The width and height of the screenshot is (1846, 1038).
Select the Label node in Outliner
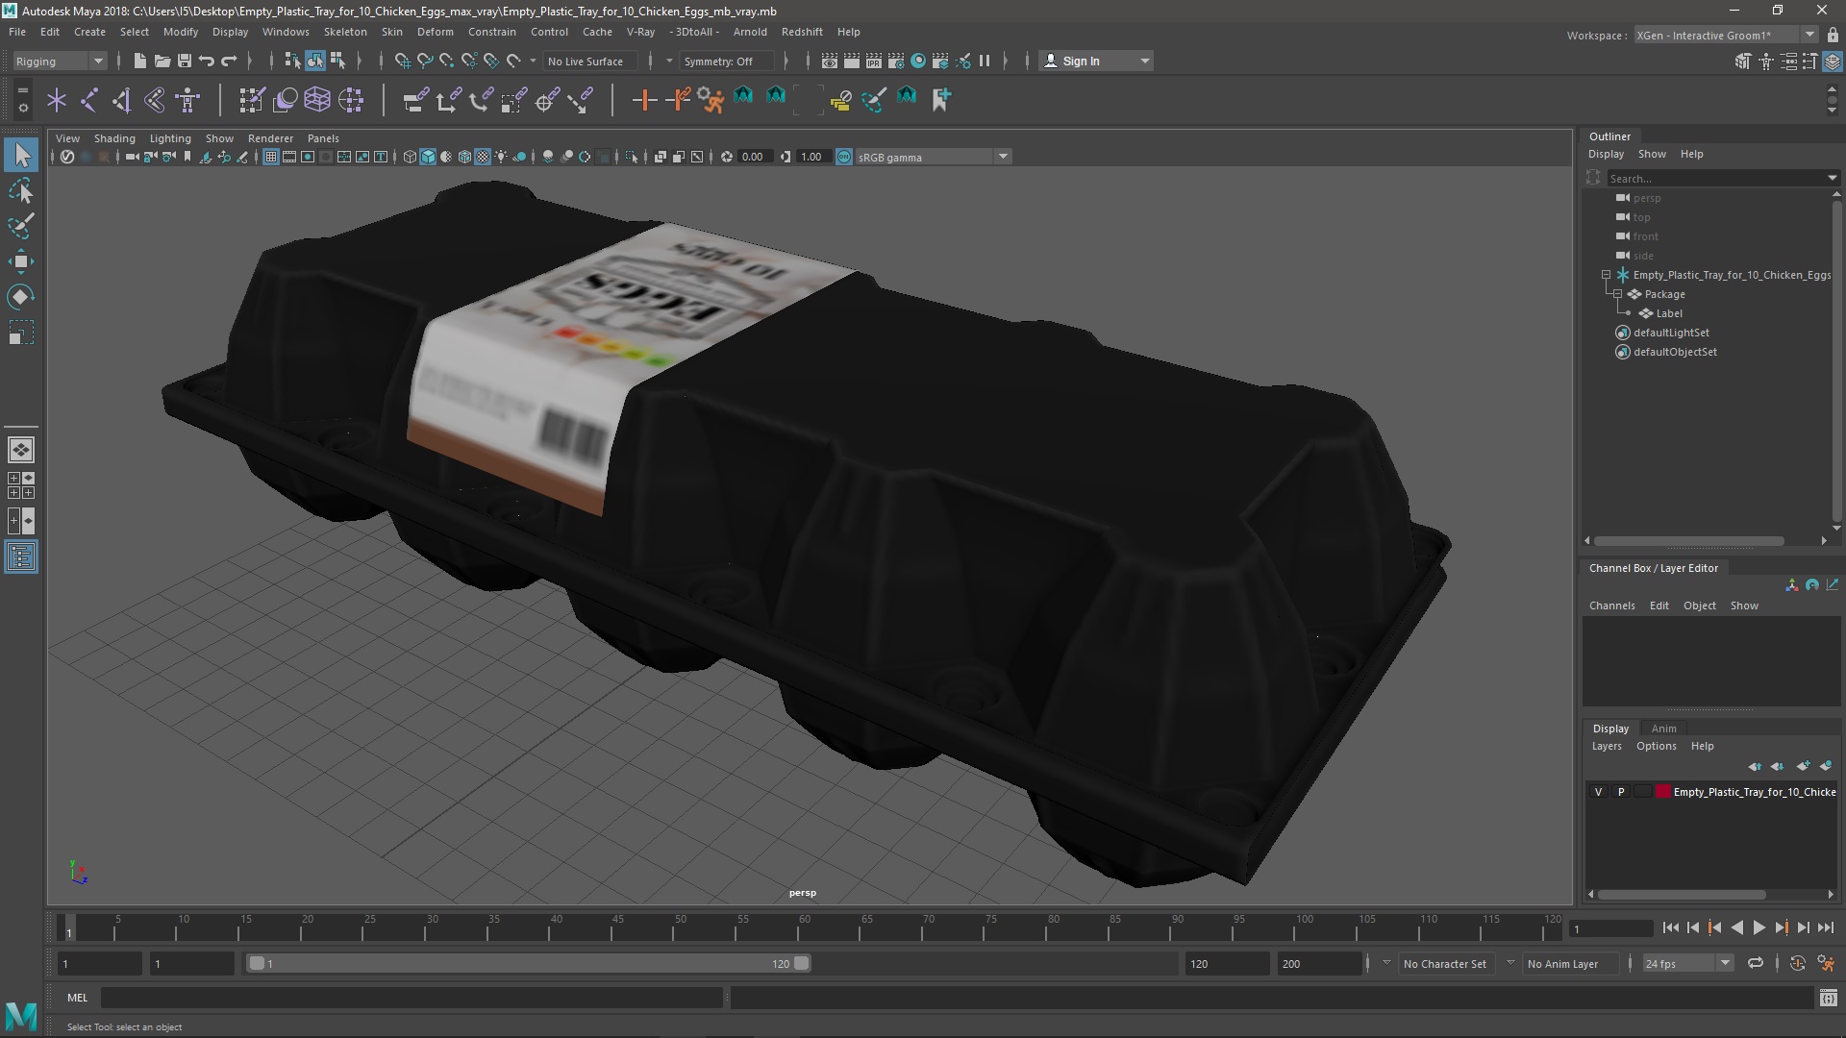[1669, 313]
